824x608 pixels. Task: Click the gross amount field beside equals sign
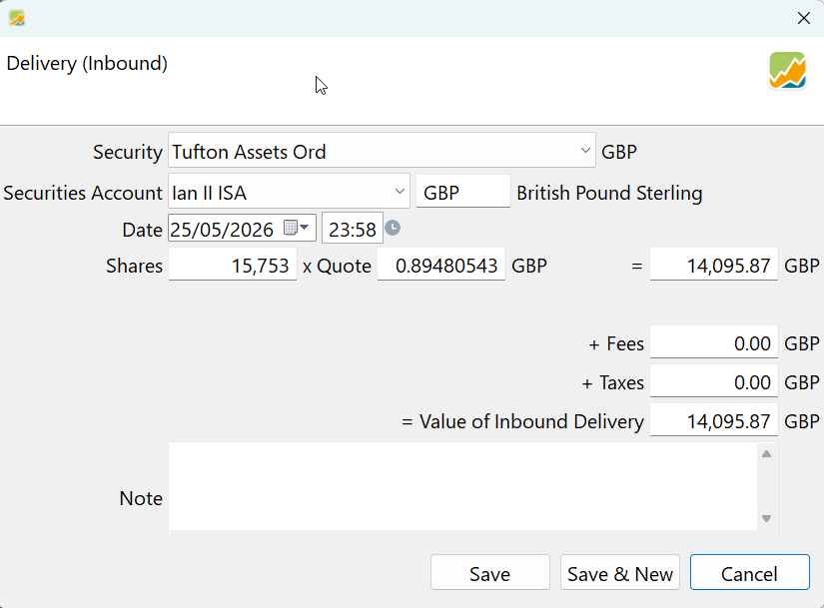714,265
